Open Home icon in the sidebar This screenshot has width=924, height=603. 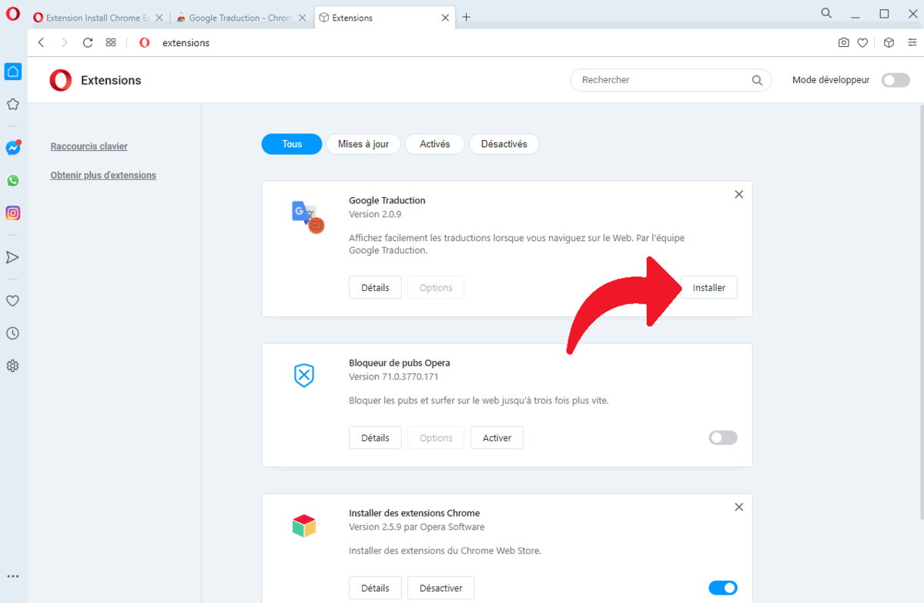click(13, 72)
